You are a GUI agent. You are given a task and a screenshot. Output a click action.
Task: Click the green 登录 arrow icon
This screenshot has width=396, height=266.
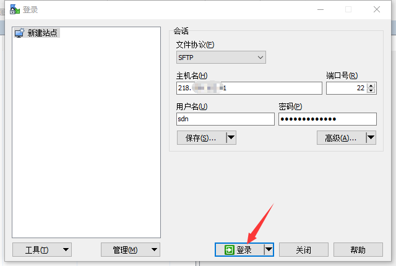[x=230, y=250]
